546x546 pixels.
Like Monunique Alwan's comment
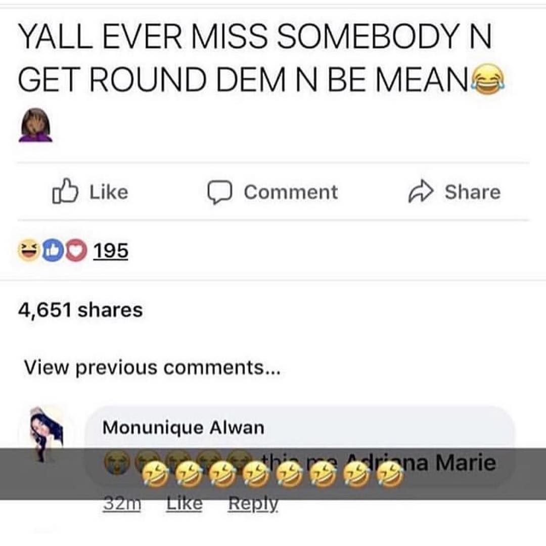(x=184, y=504)
